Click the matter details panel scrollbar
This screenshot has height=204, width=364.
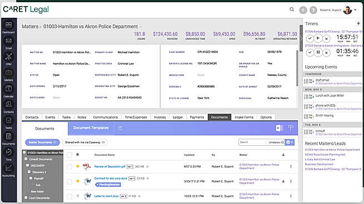click(297, 68)
